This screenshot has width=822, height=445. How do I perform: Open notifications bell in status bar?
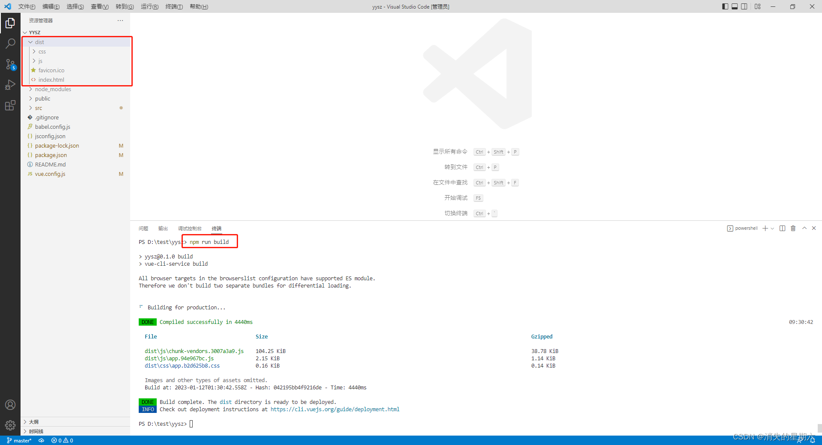(x=812, y=440)
